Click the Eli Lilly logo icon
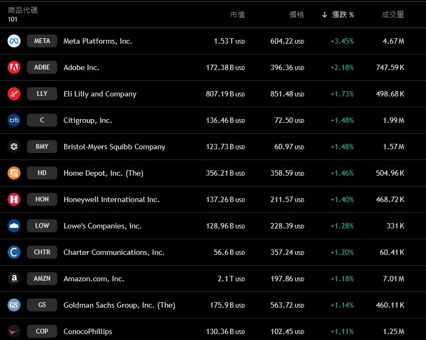The height and width of the screenshot is (340, 426). point(14,94)
